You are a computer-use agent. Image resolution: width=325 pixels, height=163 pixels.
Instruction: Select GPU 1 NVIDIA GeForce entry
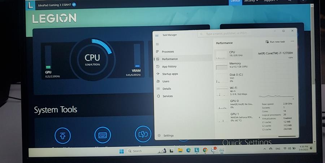[x=235, y=117]
